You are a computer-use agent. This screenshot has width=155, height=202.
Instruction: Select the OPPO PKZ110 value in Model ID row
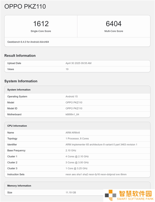pos(74,108)
